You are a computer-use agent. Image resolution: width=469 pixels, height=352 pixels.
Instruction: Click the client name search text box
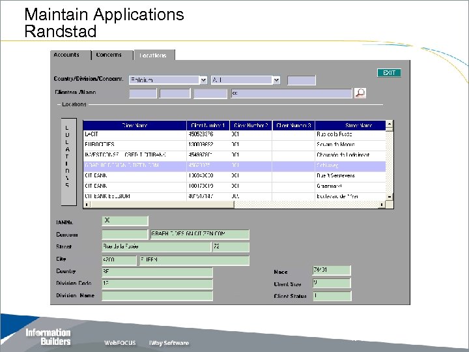tap(291, 93)
